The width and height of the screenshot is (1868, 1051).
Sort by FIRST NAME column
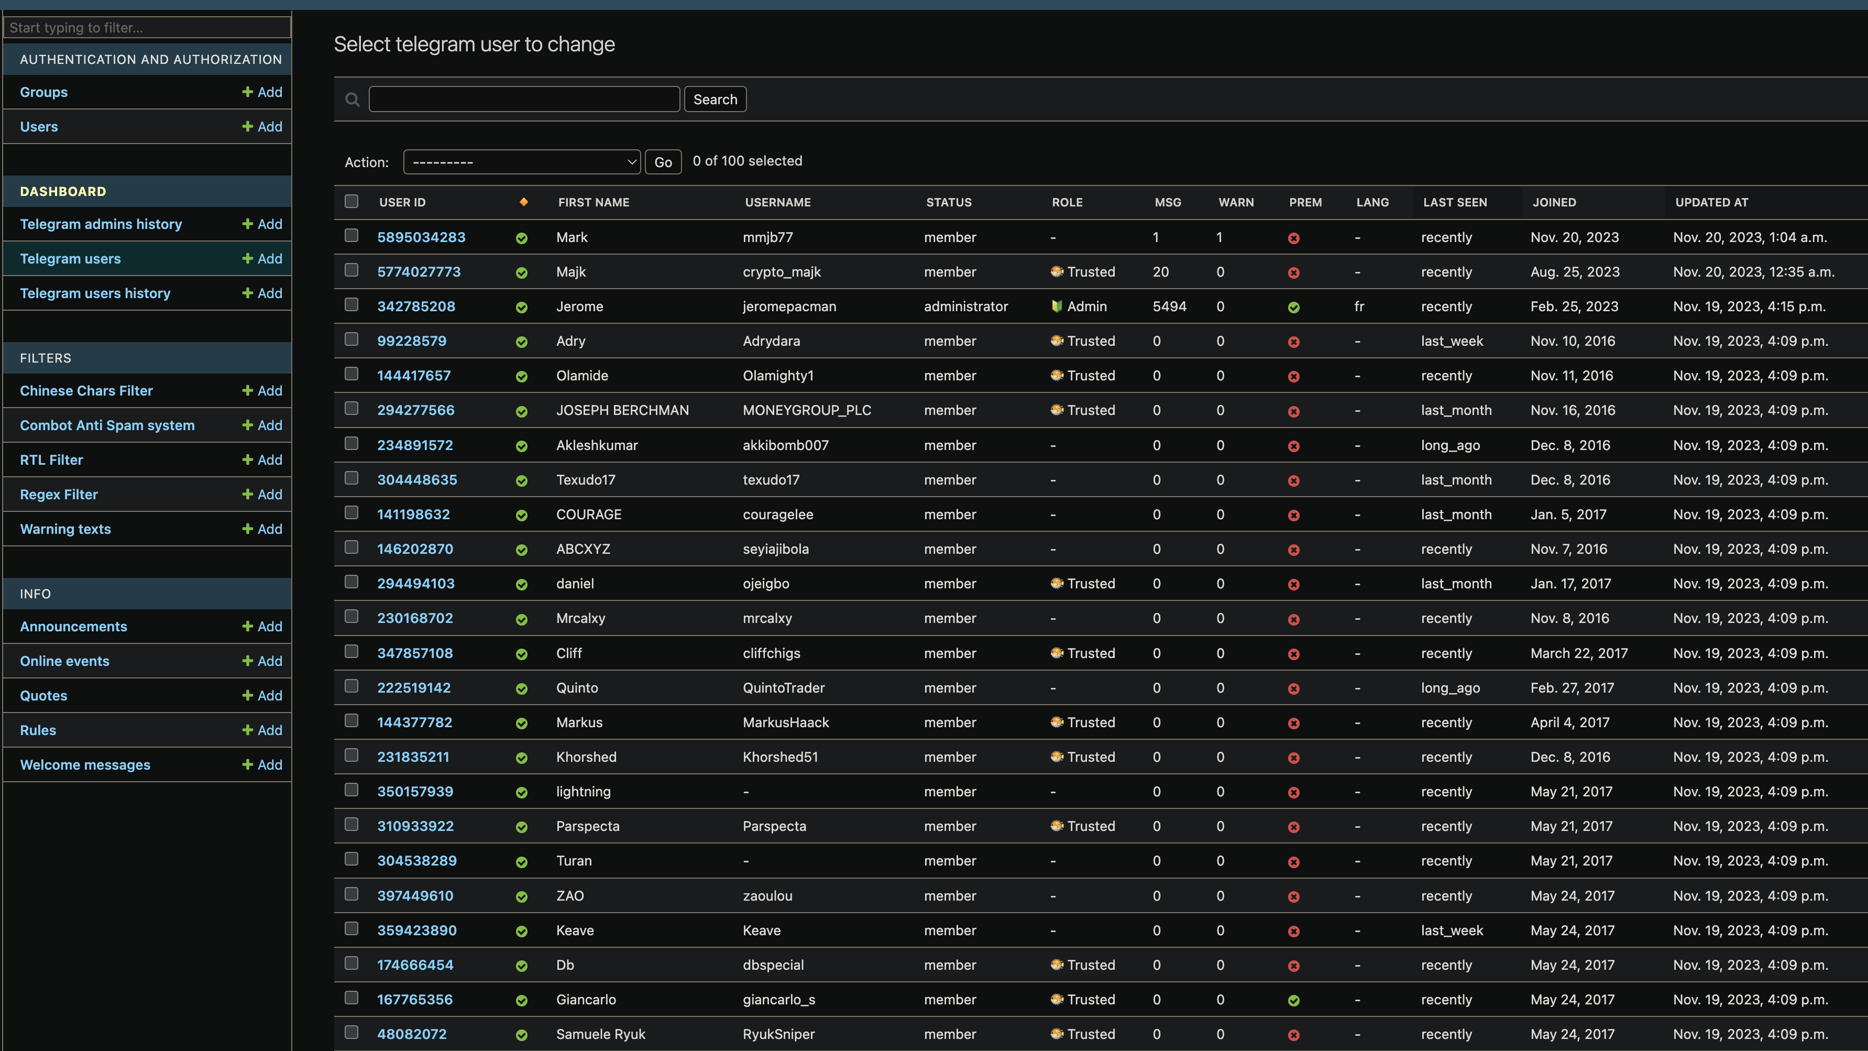click(594, 202)
